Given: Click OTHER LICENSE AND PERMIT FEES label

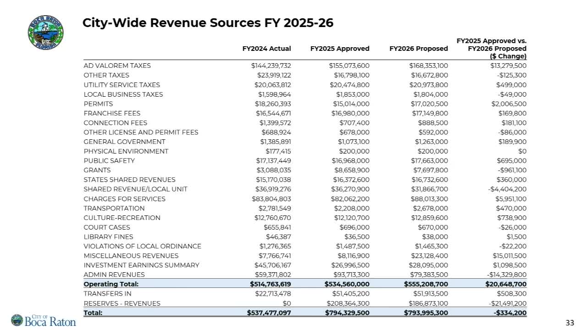Looking at the screenshot, I should pyautogui.click(x=141, y=132).
